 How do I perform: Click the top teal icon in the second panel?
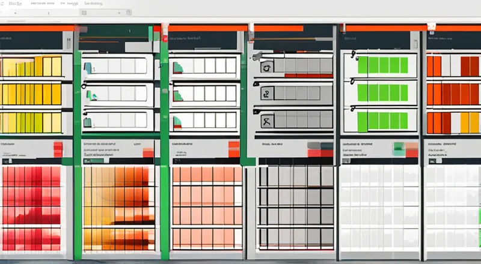click(88, 67)
